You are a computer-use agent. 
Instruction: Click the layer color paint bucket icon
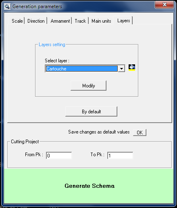[x=132, y=68]
